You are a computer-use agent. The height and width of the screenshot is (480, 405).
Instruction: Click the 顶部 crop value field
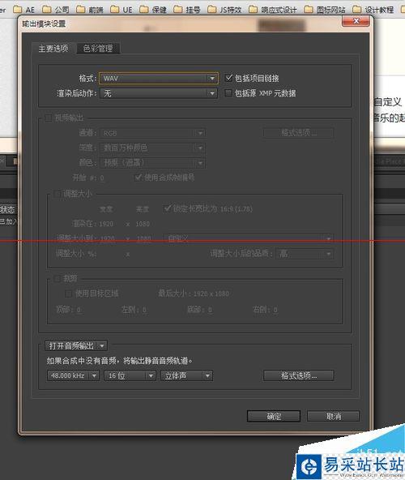click(79, 310)
